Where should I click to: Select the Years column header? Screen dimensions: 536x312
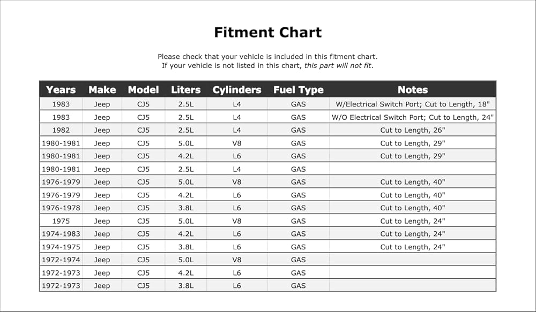pos(61,90)
